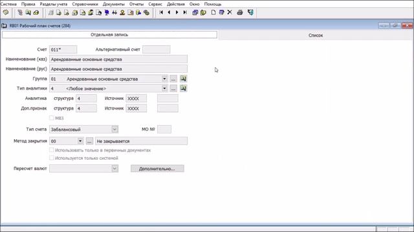Go to the first record arrow
The image size is (414, 232).
click(x=161, y=12)
